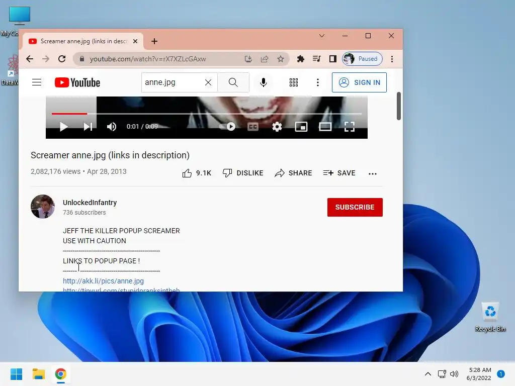Open volume tray icon
The image size is (515, 386).
point(454,374)
